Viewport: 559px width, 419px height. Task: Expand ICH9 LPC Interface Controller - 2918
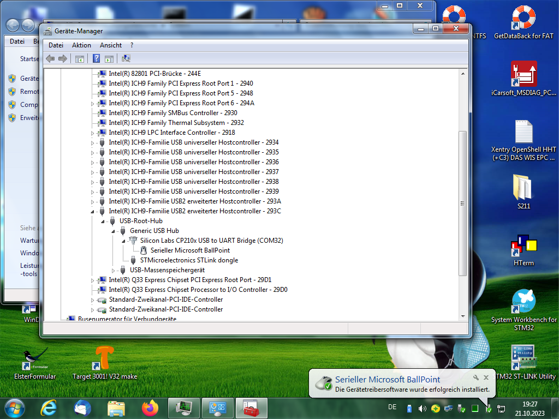[x=92, y=133]
